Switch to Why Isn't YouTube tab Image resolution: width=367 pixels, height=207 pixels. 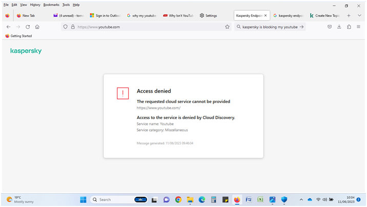point(178,16)
